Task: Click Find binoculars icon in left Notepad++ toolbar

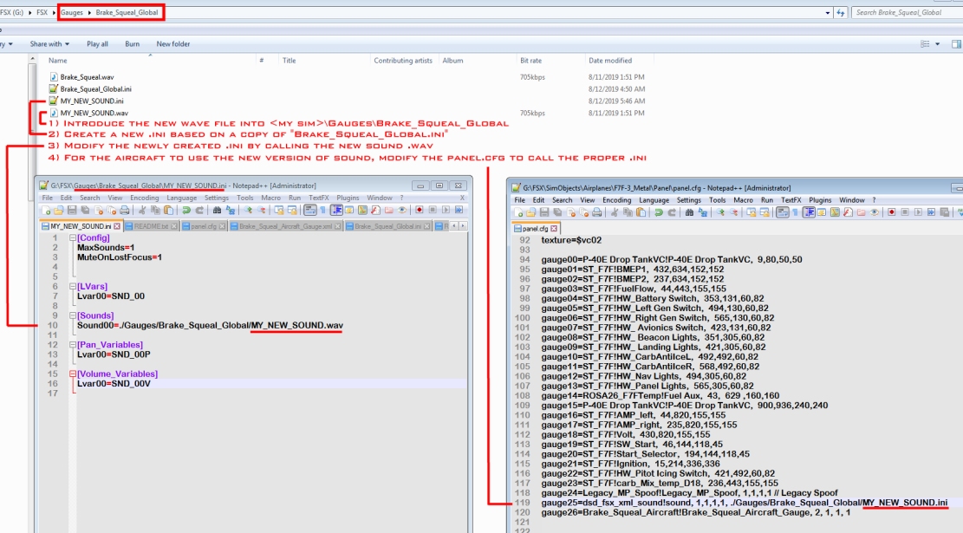Action: point(217,210)
